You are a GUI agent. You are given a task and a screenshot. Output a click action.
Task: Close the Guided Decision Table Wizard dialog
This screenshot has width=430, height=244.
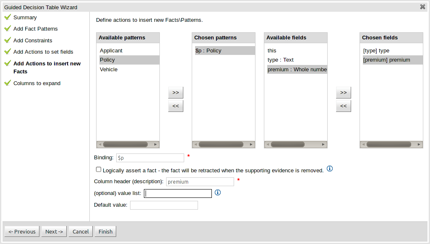422,7
